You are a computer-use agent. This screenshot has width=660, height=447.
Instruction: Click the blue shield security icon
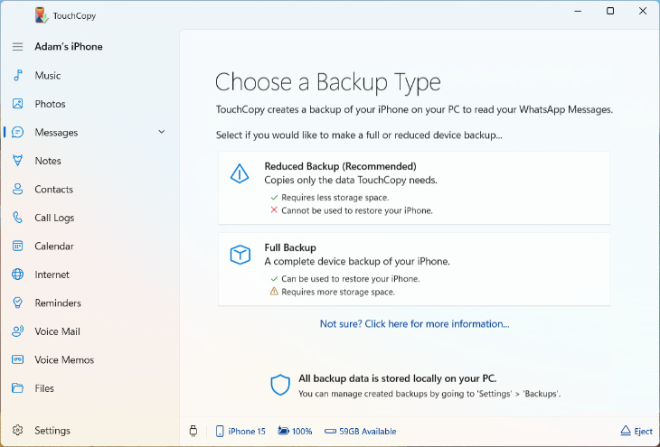click(x=280, y=385)
